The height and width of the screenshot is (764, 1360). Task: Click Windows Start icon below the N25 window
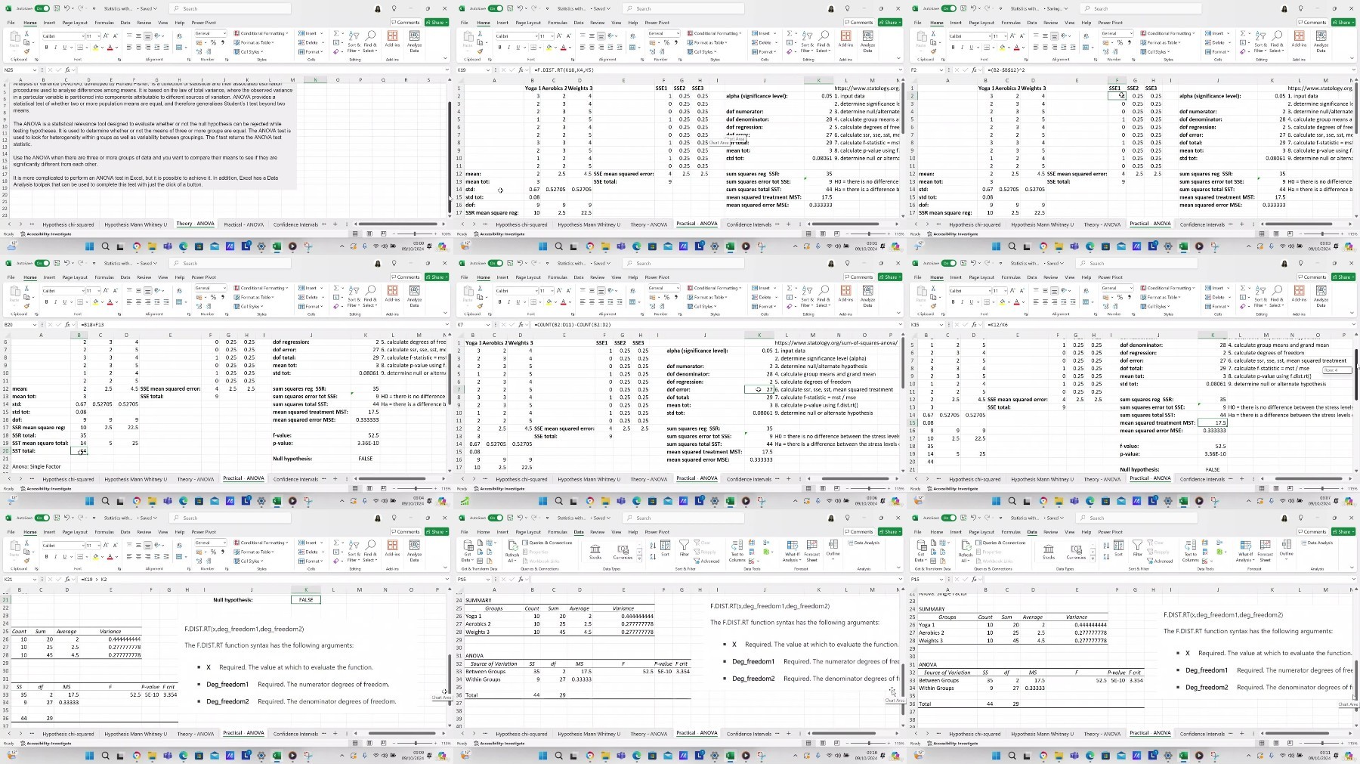(90, 246)
